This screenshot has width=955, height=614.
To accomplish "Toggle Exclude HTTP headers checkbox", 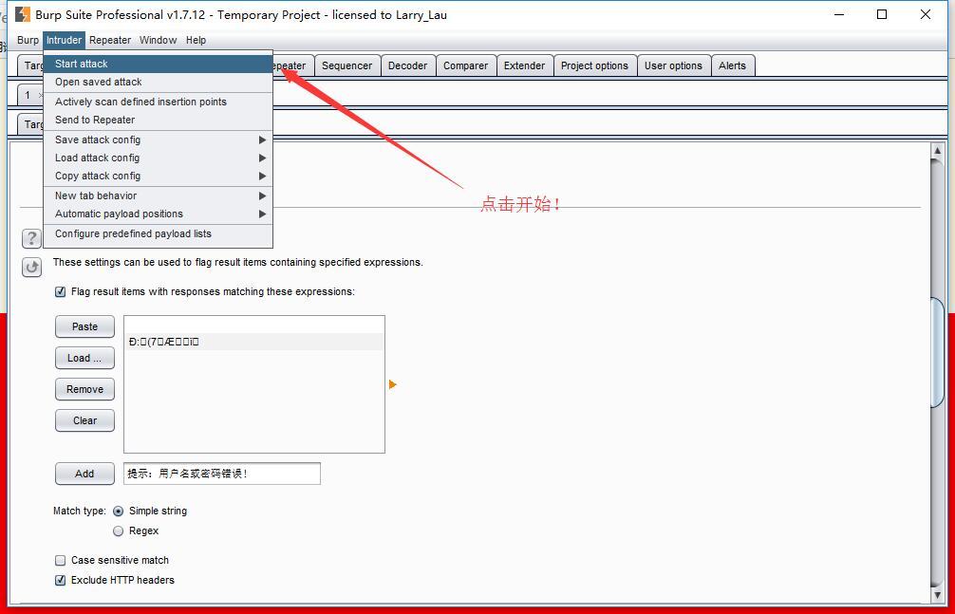I will (x=61, y=581).
